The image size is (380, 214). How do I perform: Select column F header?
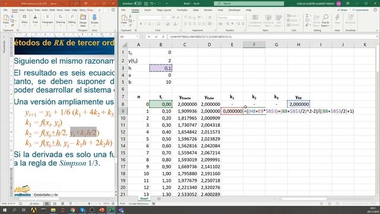click(x=254, y=45)
